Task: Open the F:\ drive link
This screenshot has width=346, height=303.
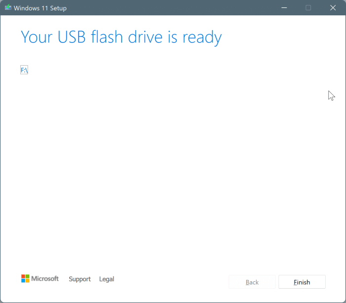Action: point(24,70)
